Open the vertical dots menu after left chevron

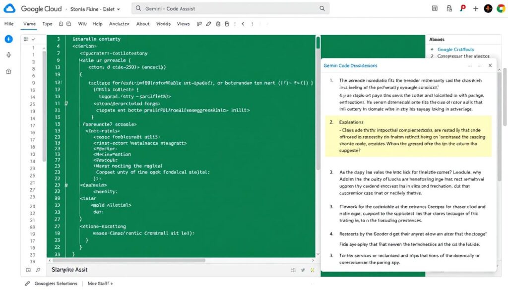pyautogui.click(x=252, y=24)
